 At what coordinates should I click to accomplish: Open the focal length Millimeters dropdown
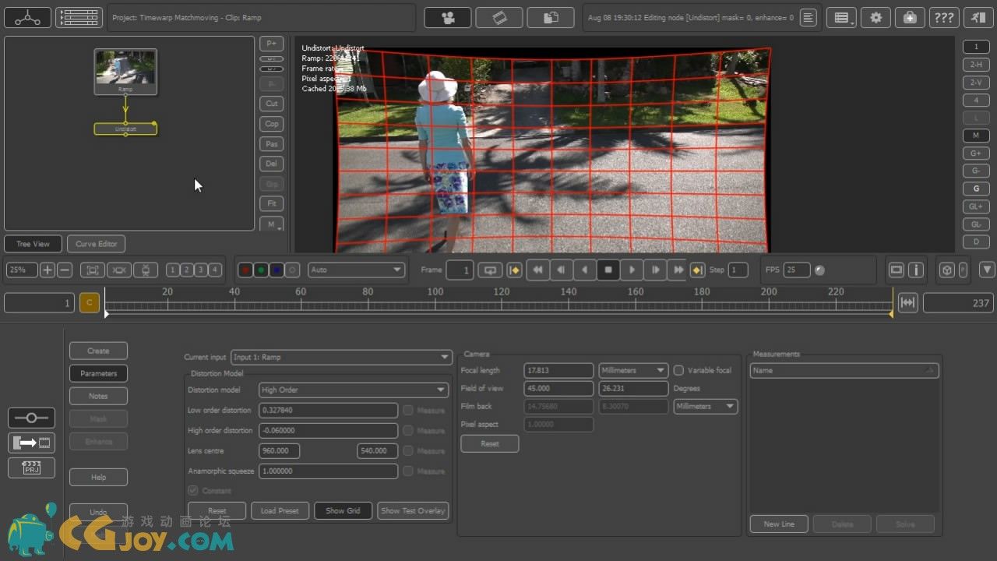point(633,370)
